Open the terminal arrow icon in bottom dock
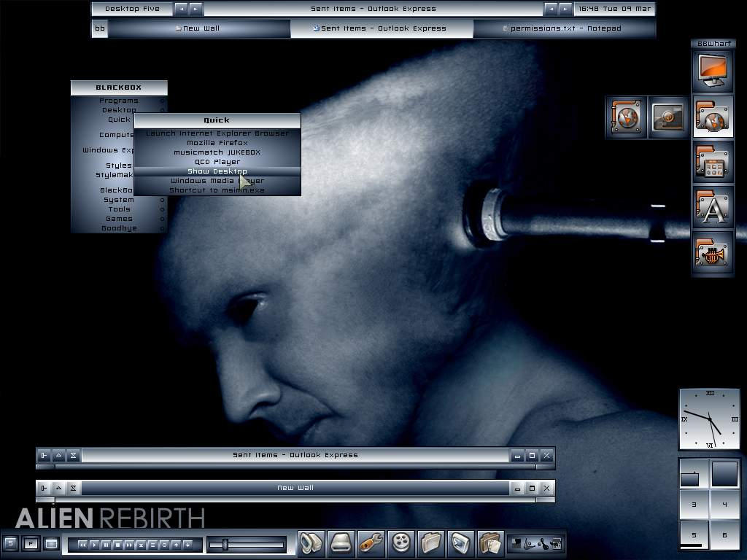 point(461,543)
